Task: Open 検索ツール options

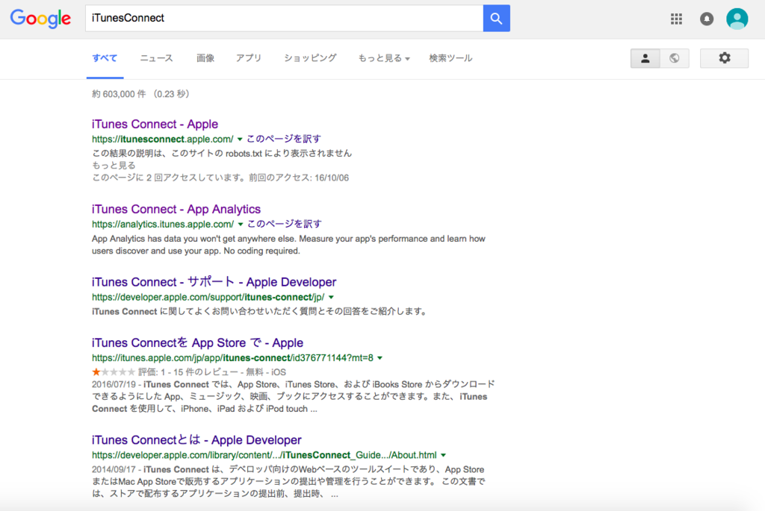Action: 450,58
